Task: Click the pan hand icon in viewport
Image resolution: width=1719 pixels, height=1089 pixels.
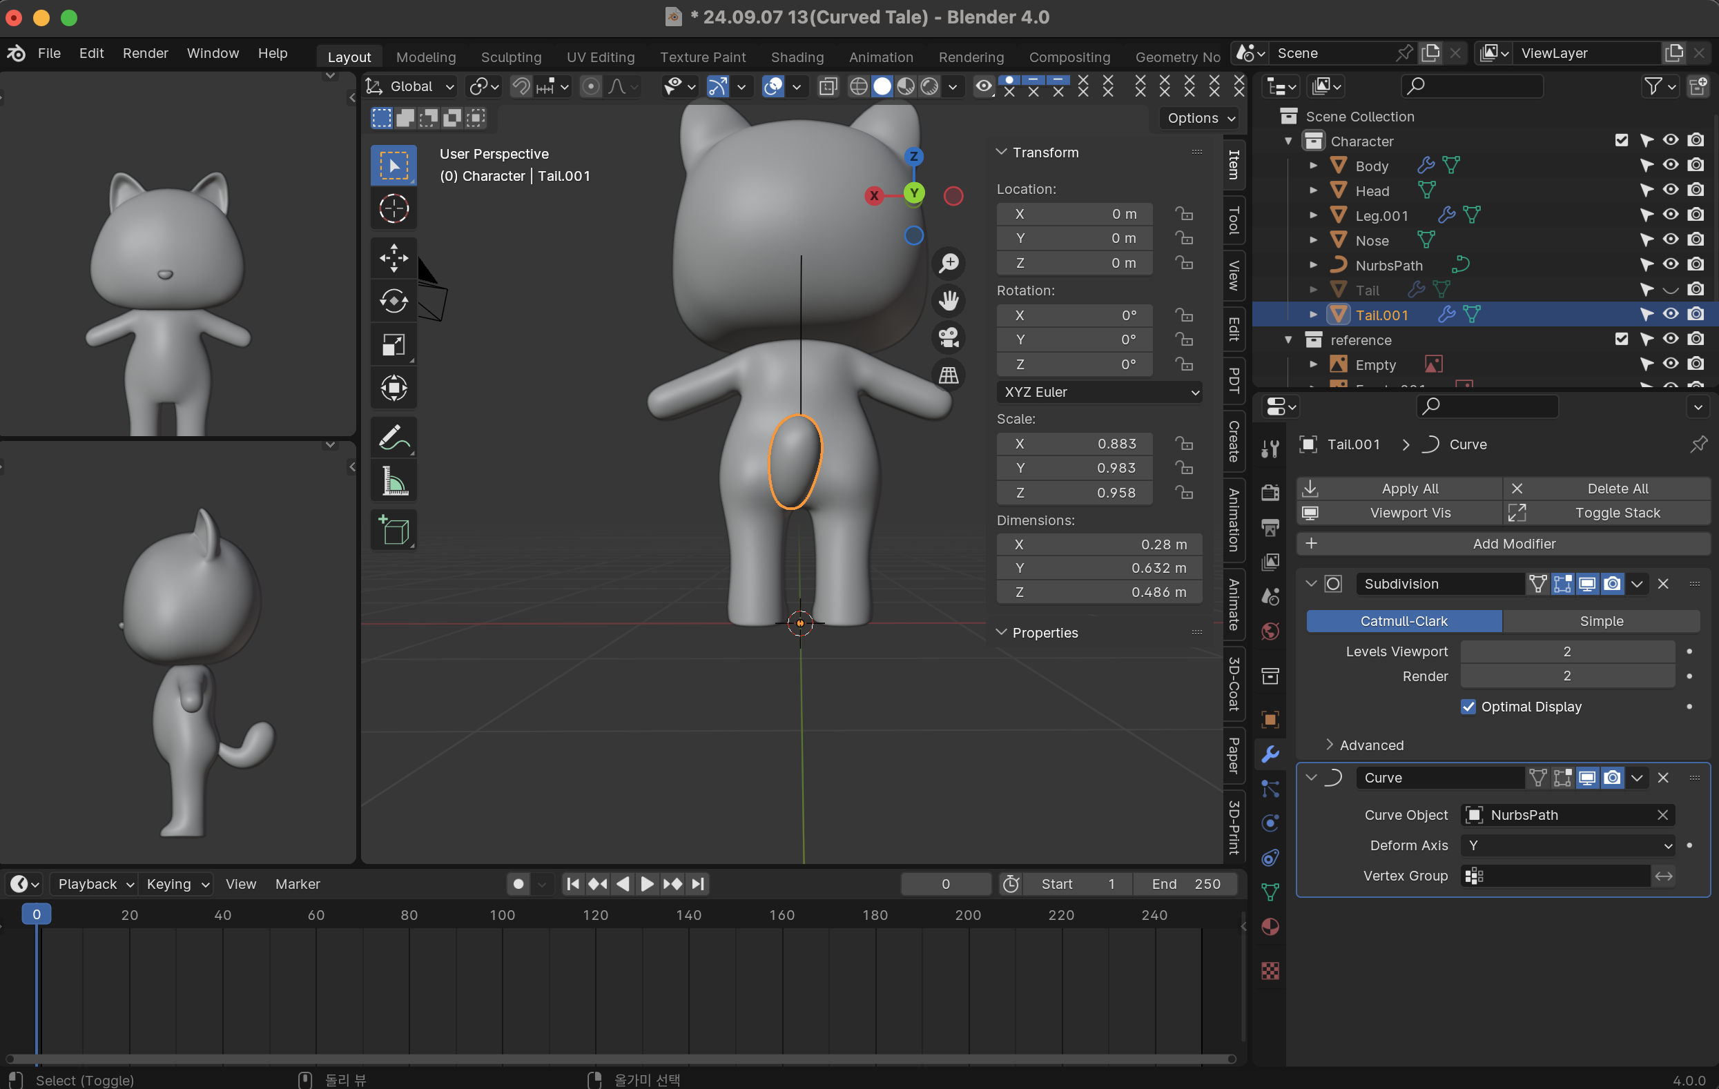Action: point(949,301)
